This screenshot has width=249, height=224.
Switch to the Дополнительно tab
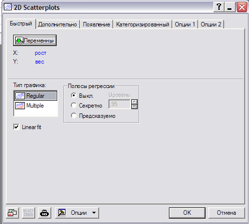point(58,24)
